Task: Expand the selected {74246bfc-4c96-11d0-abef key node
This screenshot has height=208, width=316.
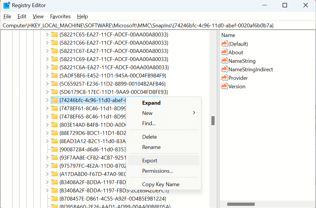Action: [47, 100]
